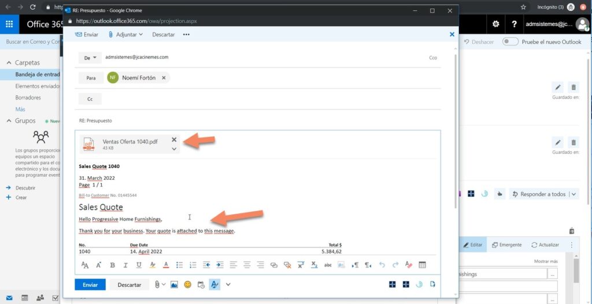Switch to the Emergente tab
Image resolution: width=592 pixels, height=304 pixels.
(506, 244)
